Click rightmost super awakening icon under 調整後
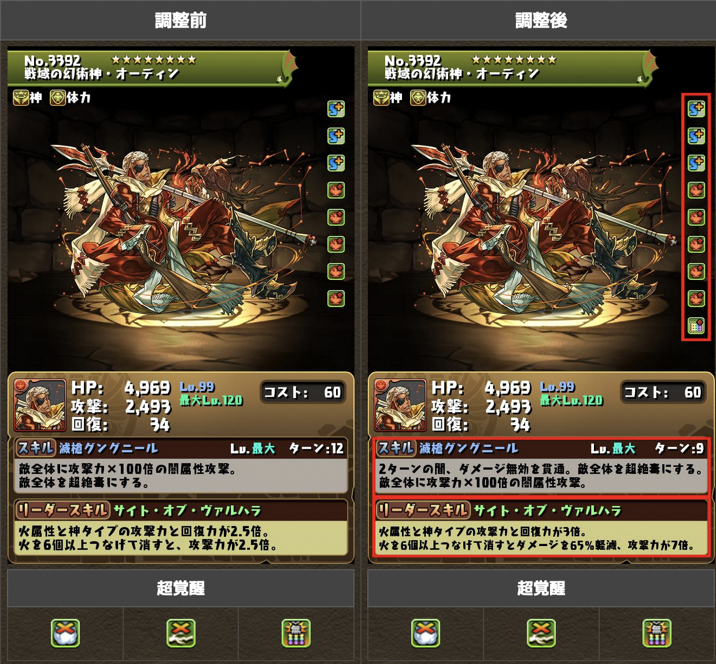The image size is (716, 664). pos(656,633)
